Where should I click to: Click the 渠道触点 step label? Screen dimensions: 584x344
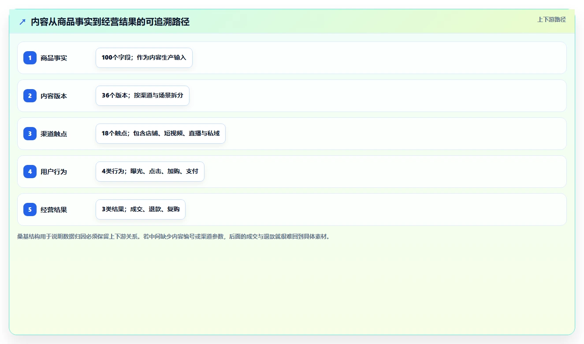tap(54, 134)
